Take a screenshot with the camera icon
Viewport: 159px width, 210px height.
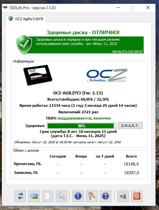click(x=123, y=196)
